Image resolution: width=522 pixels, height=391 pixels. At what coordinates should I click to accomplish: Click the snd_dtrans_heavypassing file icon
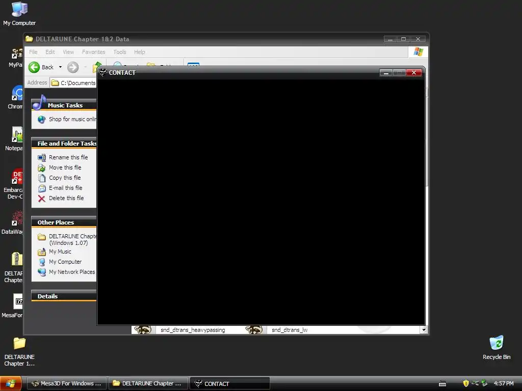[x=143, y=329]
